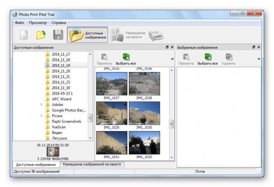Click the Save floppy disk icon
This screenshot has width=274, height=187.
[58, 35]
